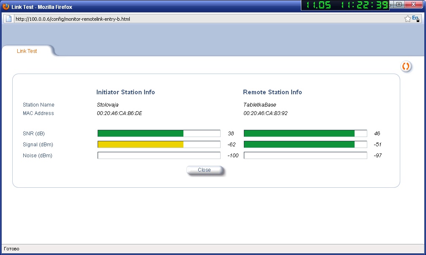Click initiator noise value -100
Screen dimensions: 426x255
[x=233, y=156]
